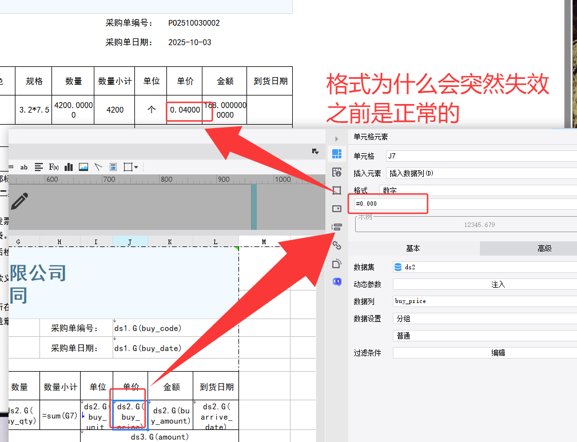The width and height of the screenshot is (577, 442).
Task: Open the cell element panel icon
Action: coord(337,153)
